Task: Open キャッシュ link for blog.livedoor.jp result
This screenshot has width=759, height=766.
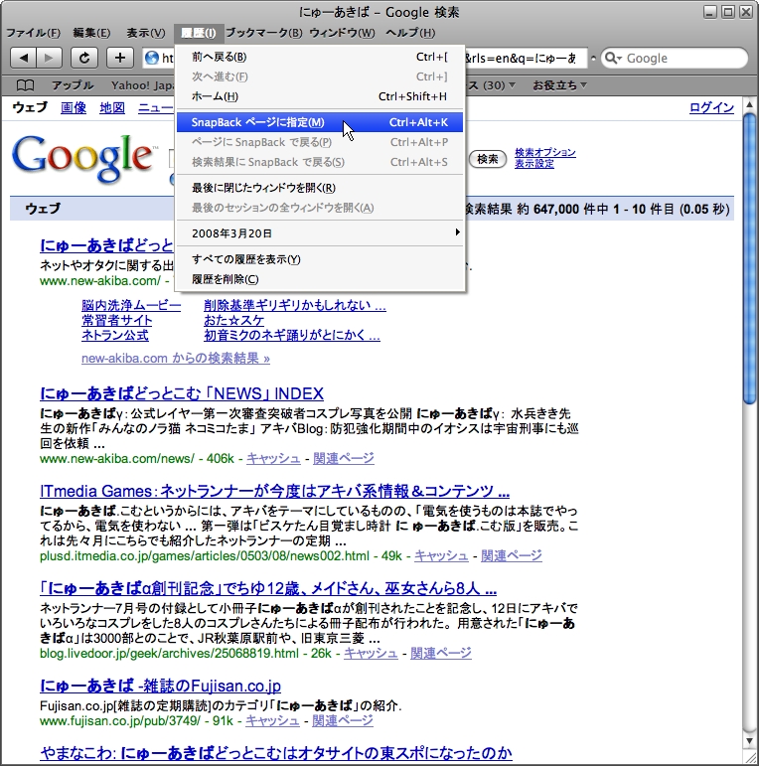Action: [x=371, y=653]
